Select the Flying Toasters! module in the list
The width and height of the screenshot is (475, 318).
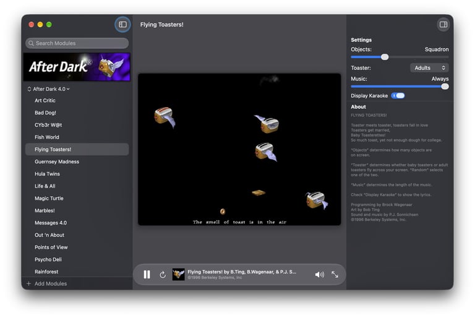click(x=77, y=150)
